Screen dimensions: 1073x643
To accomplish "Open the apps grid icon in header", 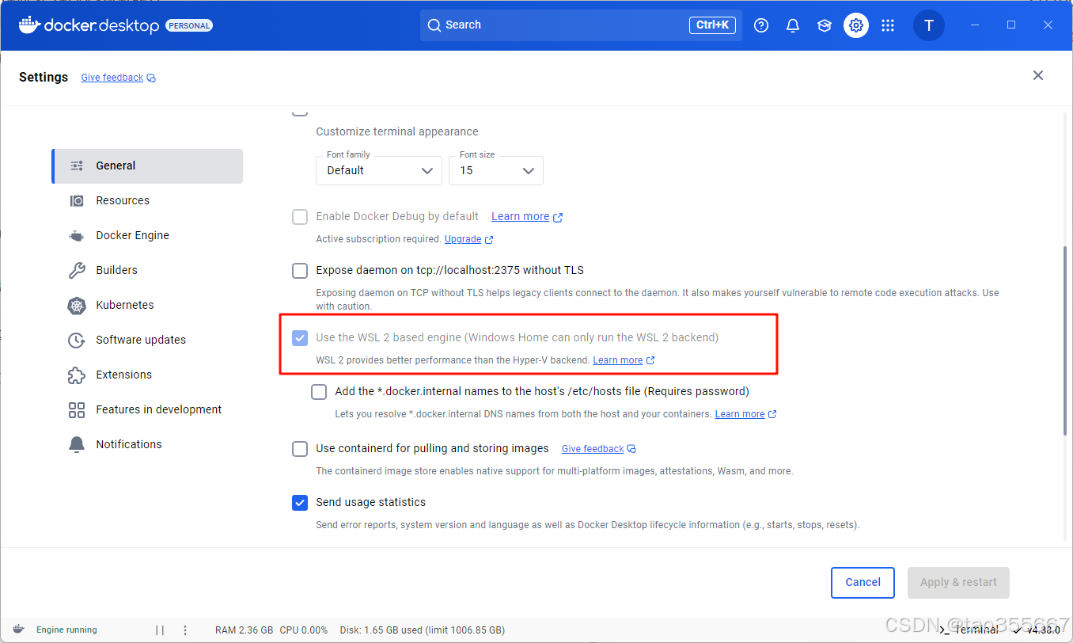I will (888, 25).
